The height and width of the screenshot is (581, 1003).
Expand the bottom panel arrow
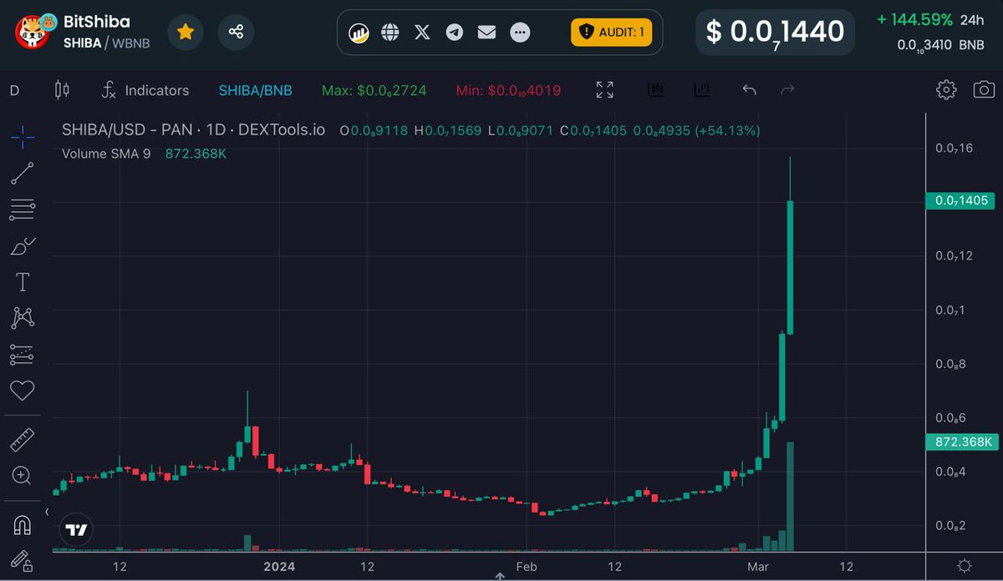[x=500, y=576]
